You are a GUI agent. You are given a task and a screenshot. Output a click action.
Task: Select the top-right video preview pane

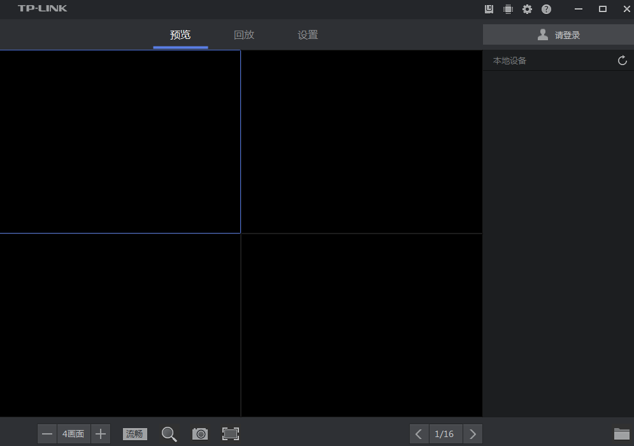pos(361,142)
